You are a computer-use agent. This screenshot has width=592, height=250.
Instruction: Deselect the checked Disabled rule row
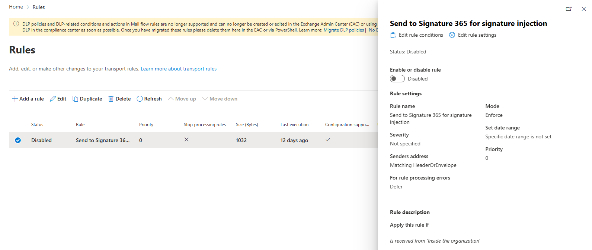tap(18, 140)
